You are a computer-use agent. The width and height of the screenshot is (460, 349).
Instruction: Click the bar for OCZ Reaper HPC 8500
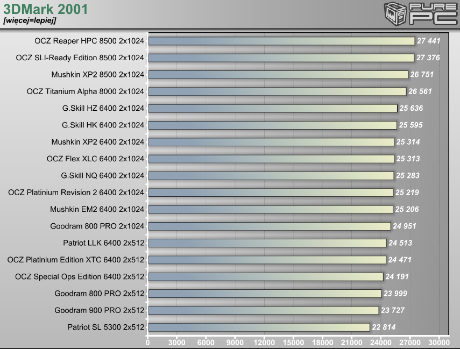pyautogui.click(x=281, y=41)
